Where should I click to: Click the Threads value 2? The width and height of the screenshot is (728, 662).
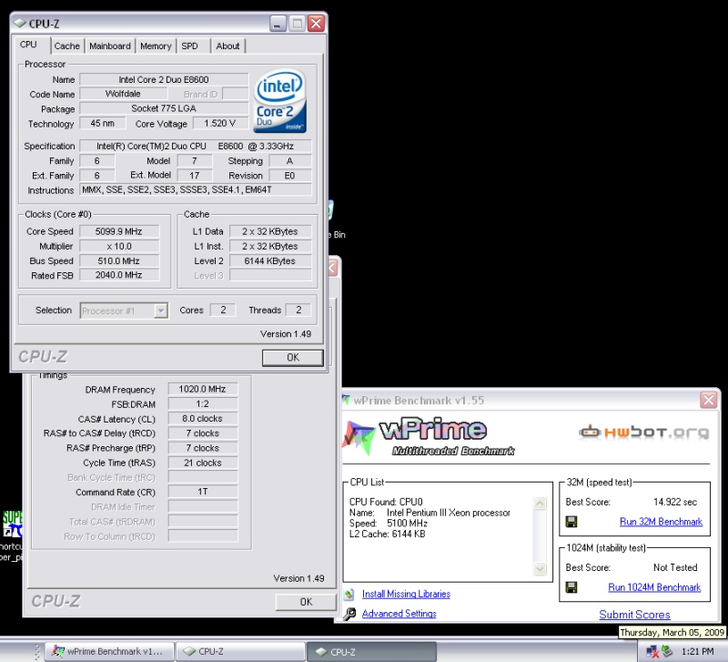coord(298,310)
